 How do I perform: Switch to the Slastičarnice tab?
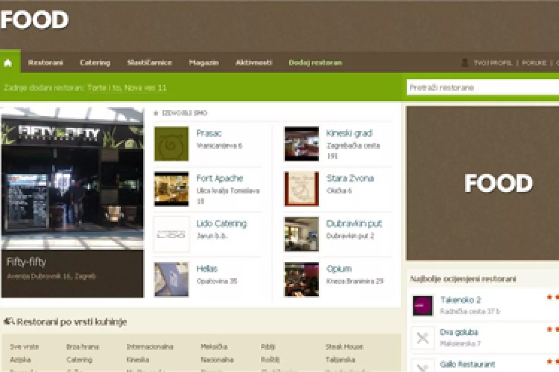(150, 63)
